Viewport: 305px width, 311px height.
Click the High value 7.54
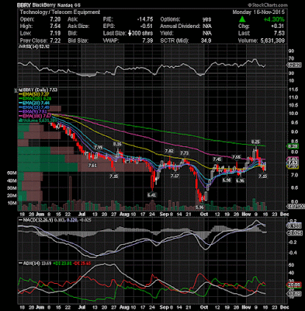pos(56,26)
